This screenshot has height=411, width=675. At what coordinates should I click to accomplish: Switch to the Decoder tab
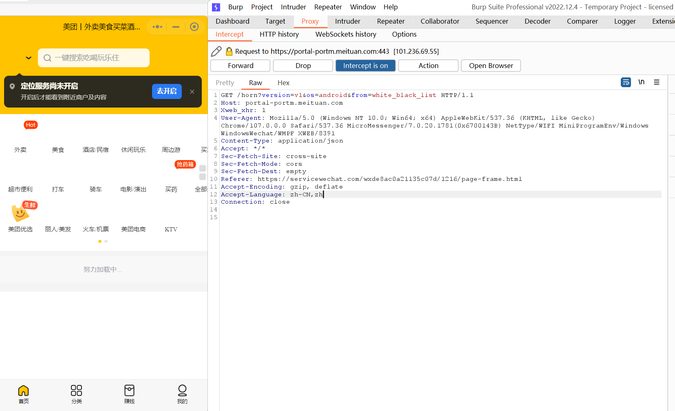[538, 21]
